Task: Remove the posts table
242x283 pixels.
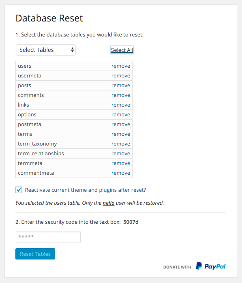Action: pos(120,86)
